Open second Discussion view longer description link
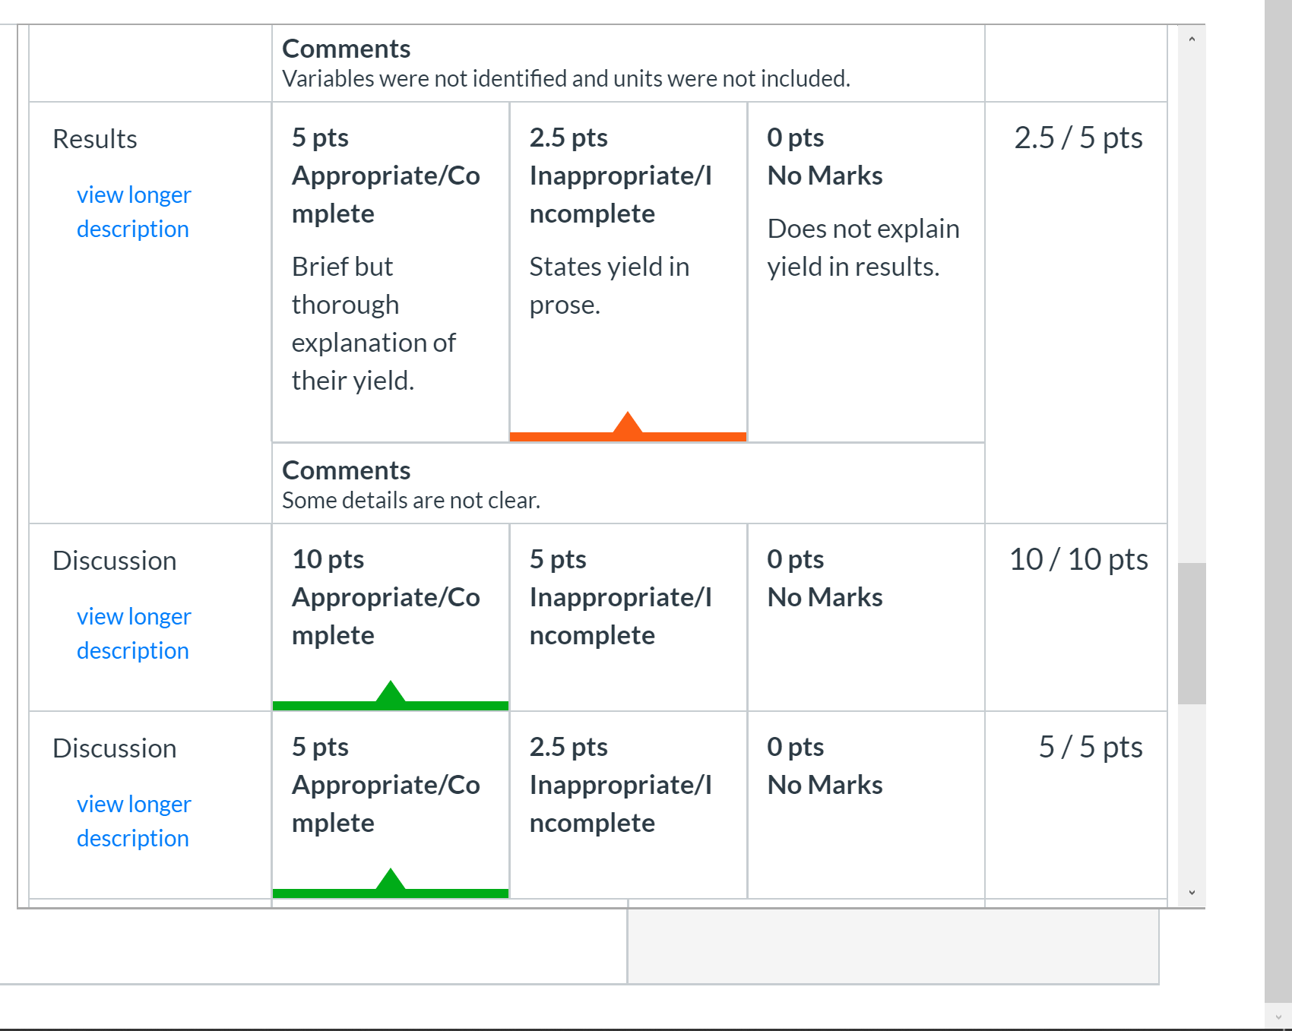Screen dimensions: 1292x1031 pos(134,821)
